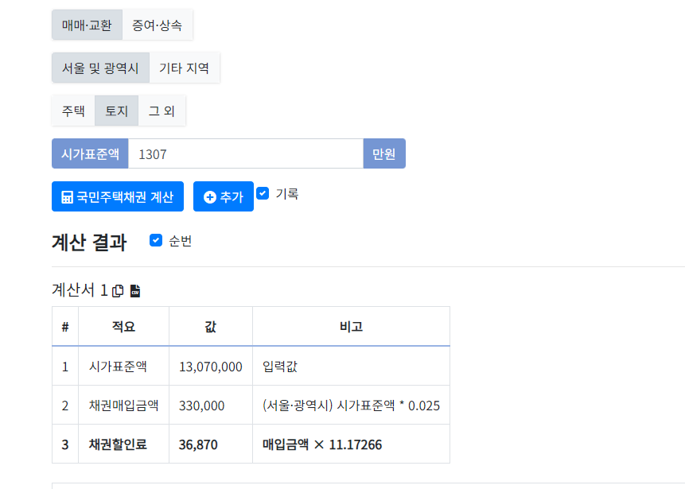Click the 채권할인료 cell
The image size is (685, 489).
[x=123, y=444]
